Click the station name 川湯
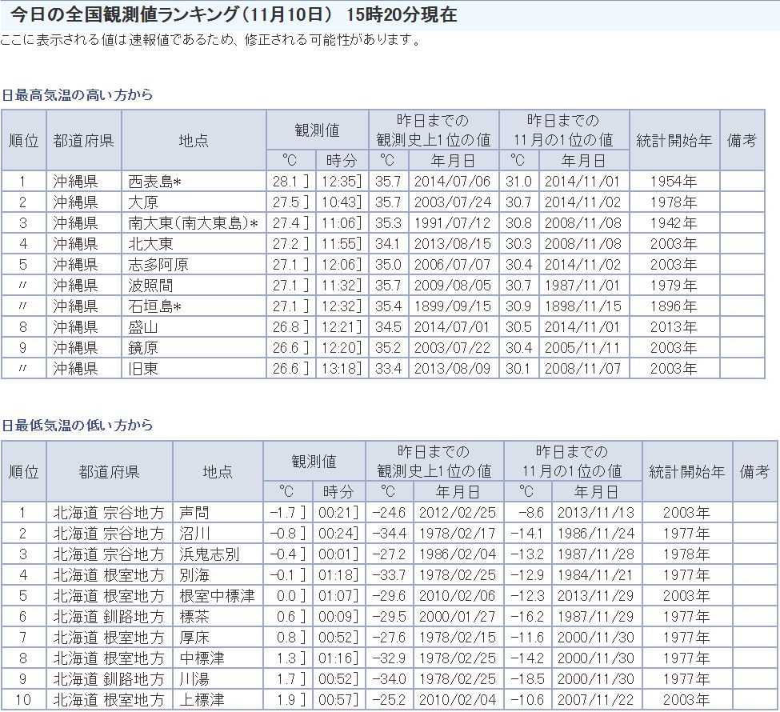This screenshot has height=712, width=780. point(194,679)
